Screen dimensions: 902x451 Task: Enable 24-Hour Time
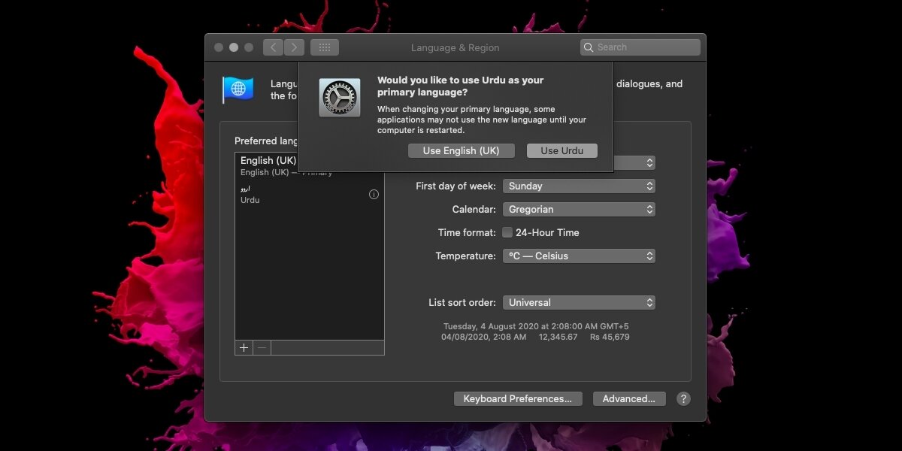[x=507, y=232]
